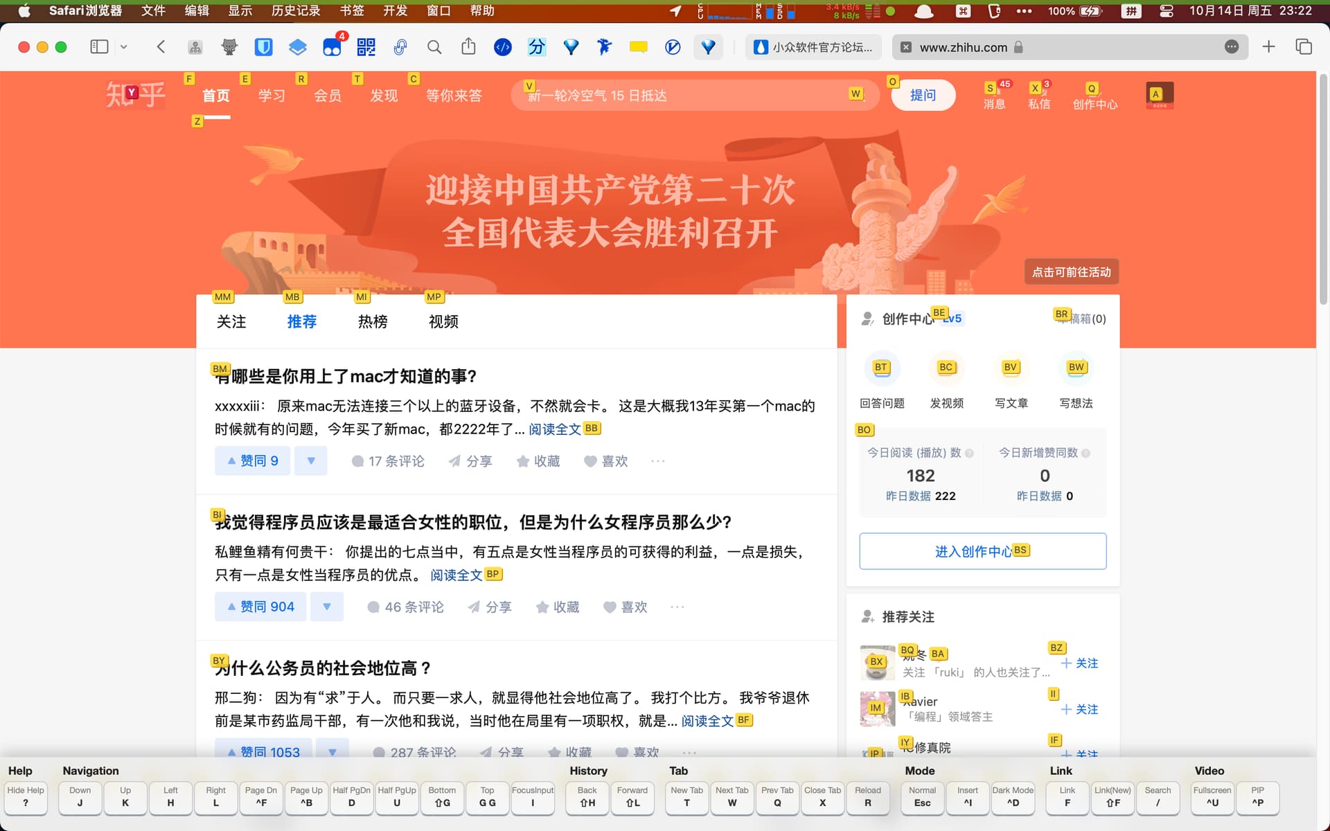The image size is (1330, 831).
Task: Click the QR code extension icon
Action: pyautogui.click(x=366, y=47)
